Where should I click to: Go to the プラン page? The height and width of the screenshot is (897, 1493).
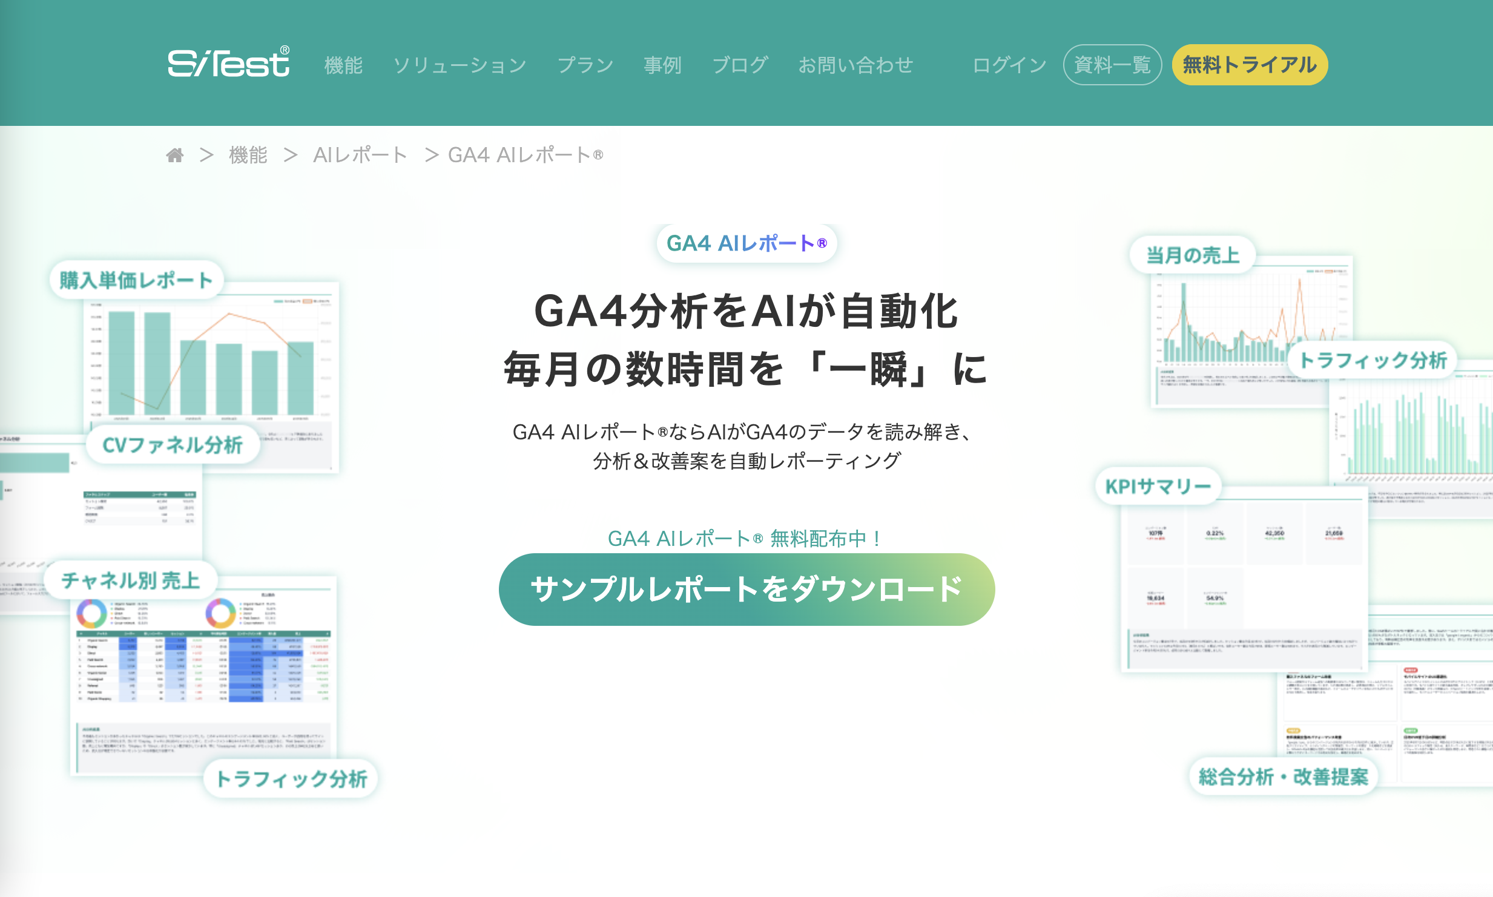(585, 65)
